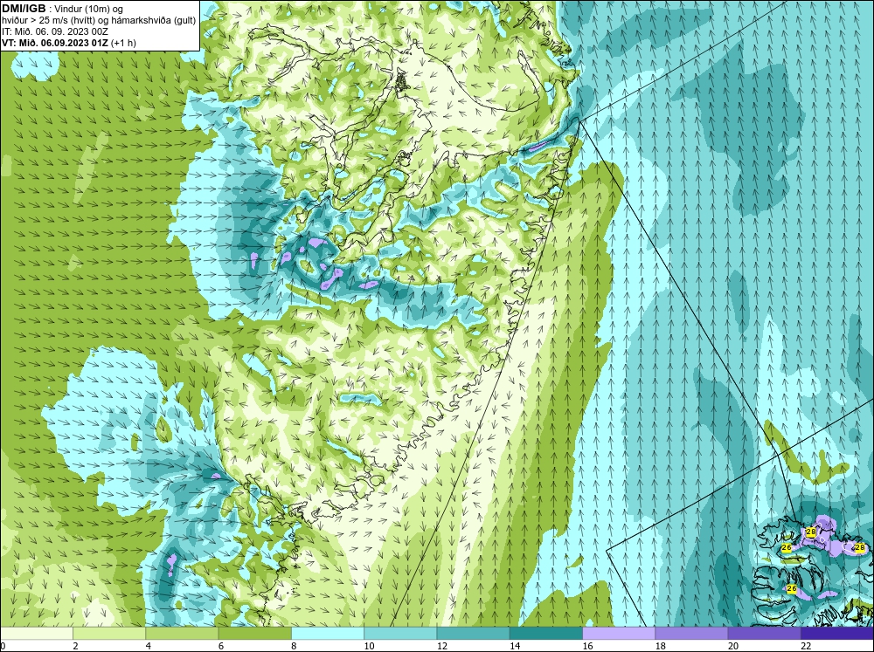Screen dimensions: 874x652
Task: Pick the 0–2 m/s palest legend swatch
Action: pyautogui.click(x=36, y=633)
